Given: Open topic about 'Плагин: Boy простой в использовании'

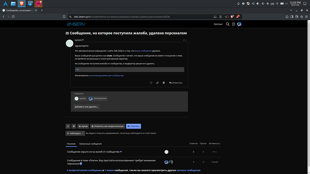Looking at the screenshot, I should tap(111, 162).
